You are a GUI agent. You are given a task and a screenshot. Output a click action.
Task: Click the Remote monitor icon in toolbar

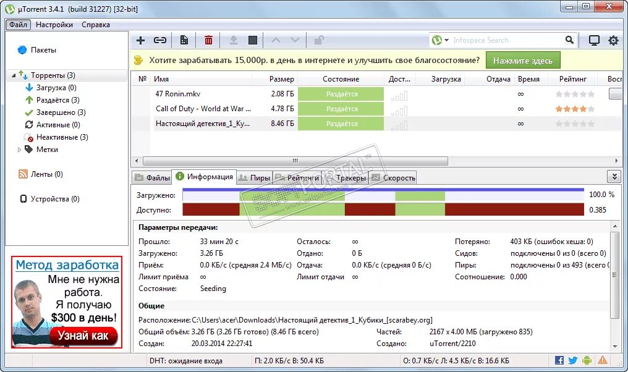(x=594, y=40)
